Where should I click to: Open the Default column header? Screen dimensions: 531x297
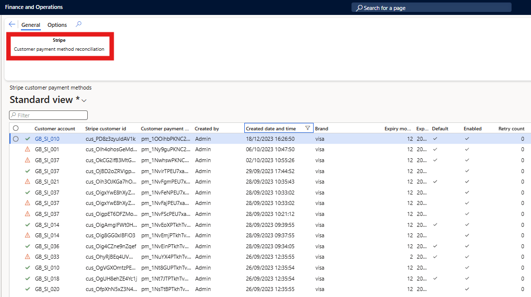(x=440, y=128)
